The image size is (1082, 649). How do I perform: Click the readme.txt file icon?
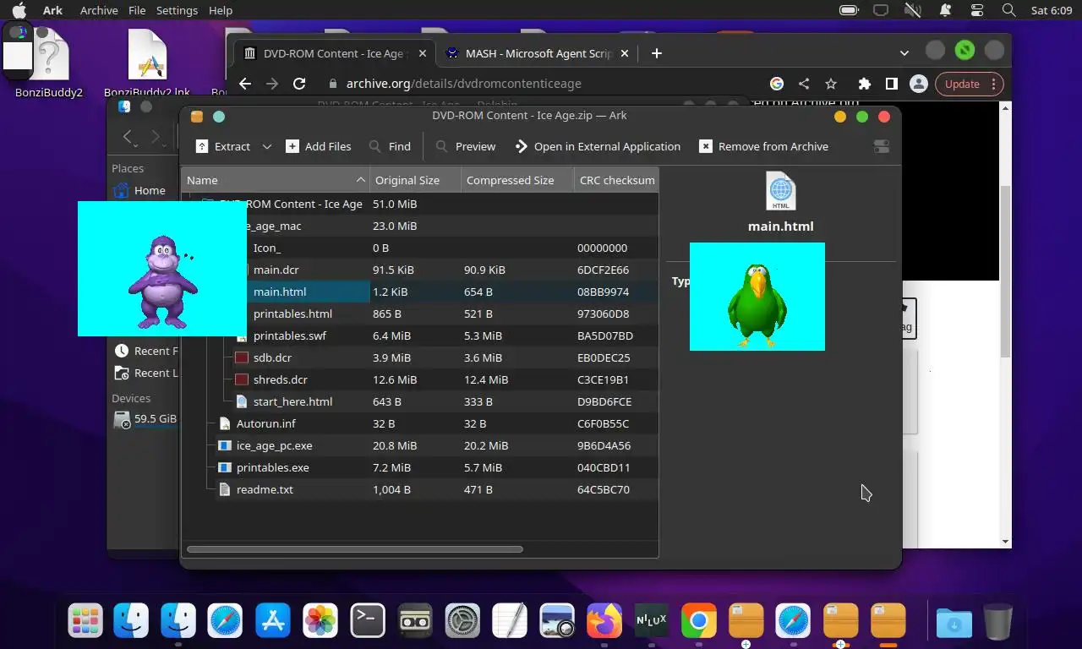[225, 489]
